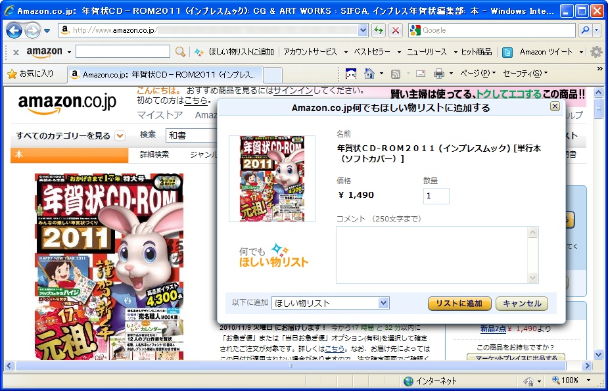Click the page vertical scrollbar down arrow
The height and width of the screenshot is (391, 608).
tap(598, 354)
